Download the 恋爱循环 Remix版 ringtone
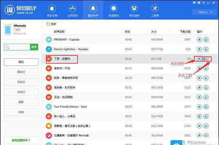 [x=206, y=136]
